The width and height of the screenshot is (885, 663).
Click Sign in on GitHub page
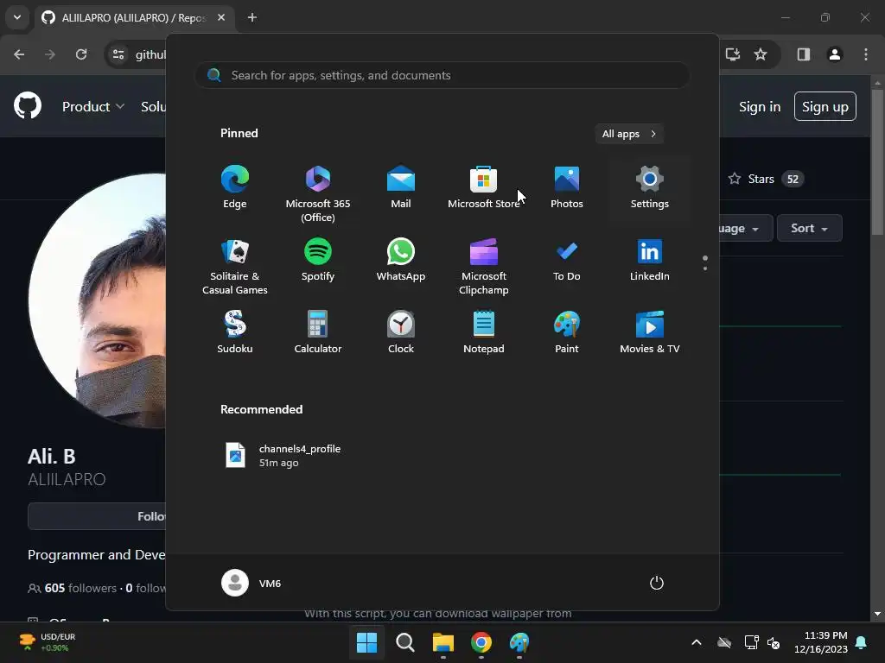760,106
